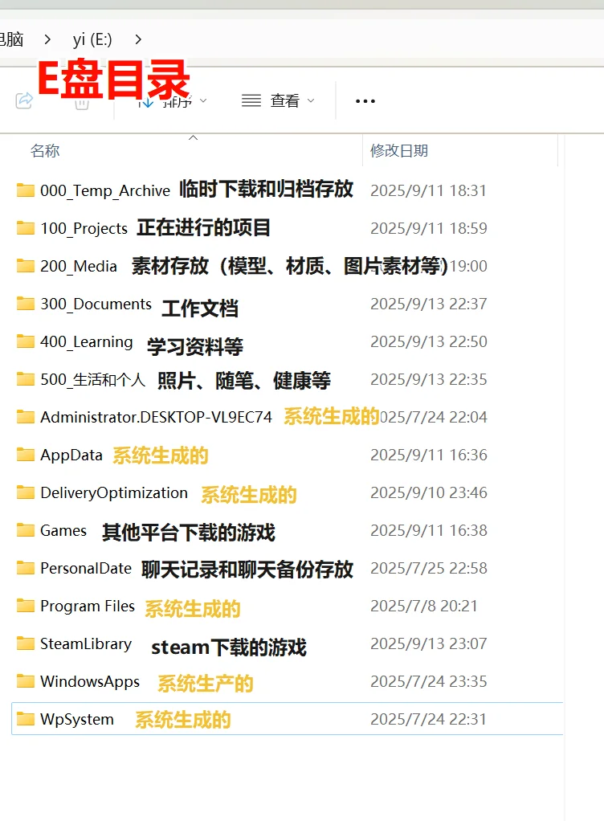Select the Administrator.DESKTOP-VL9EC74 folder name
Image resolution: width=604 pixels, height=821 pixels.
[156, 417]
